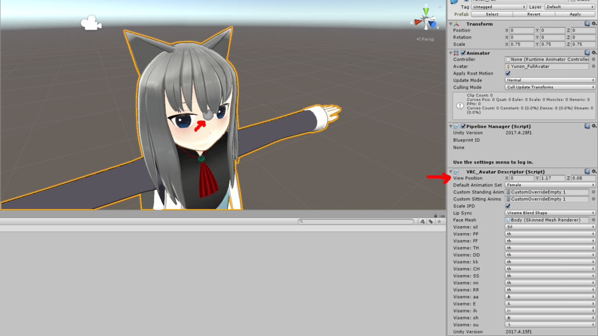This screenshot has height=336, width=598.
Task: Click the Persp projection label
Action: click(426, 39)
